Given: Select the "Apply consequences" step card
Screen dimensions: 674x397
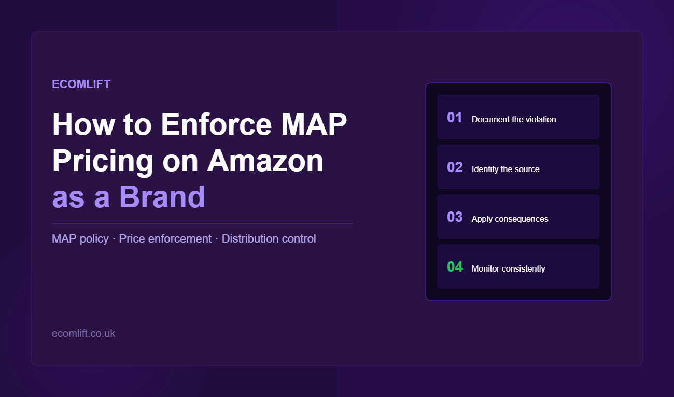Looking at the screenshot, I should pos(518,217).
